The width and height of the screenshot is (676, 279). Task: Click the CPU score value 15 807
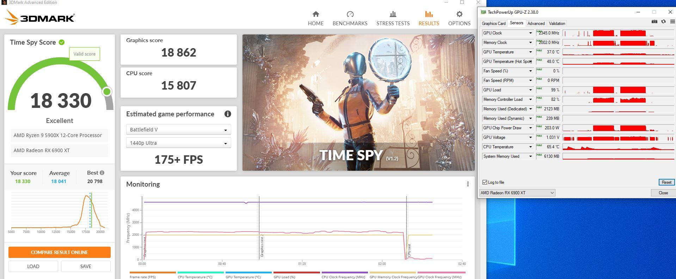tap(179, 86)
